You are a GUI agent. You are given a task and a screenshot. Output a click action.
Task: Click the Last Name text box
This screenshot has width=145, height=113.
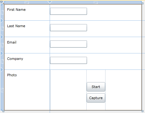coord(68,27)
